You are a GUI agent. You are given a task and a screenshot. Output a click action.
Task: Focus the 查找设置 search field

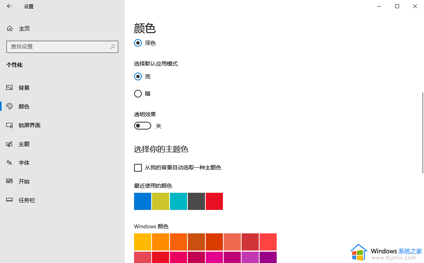tap(62, 46)
